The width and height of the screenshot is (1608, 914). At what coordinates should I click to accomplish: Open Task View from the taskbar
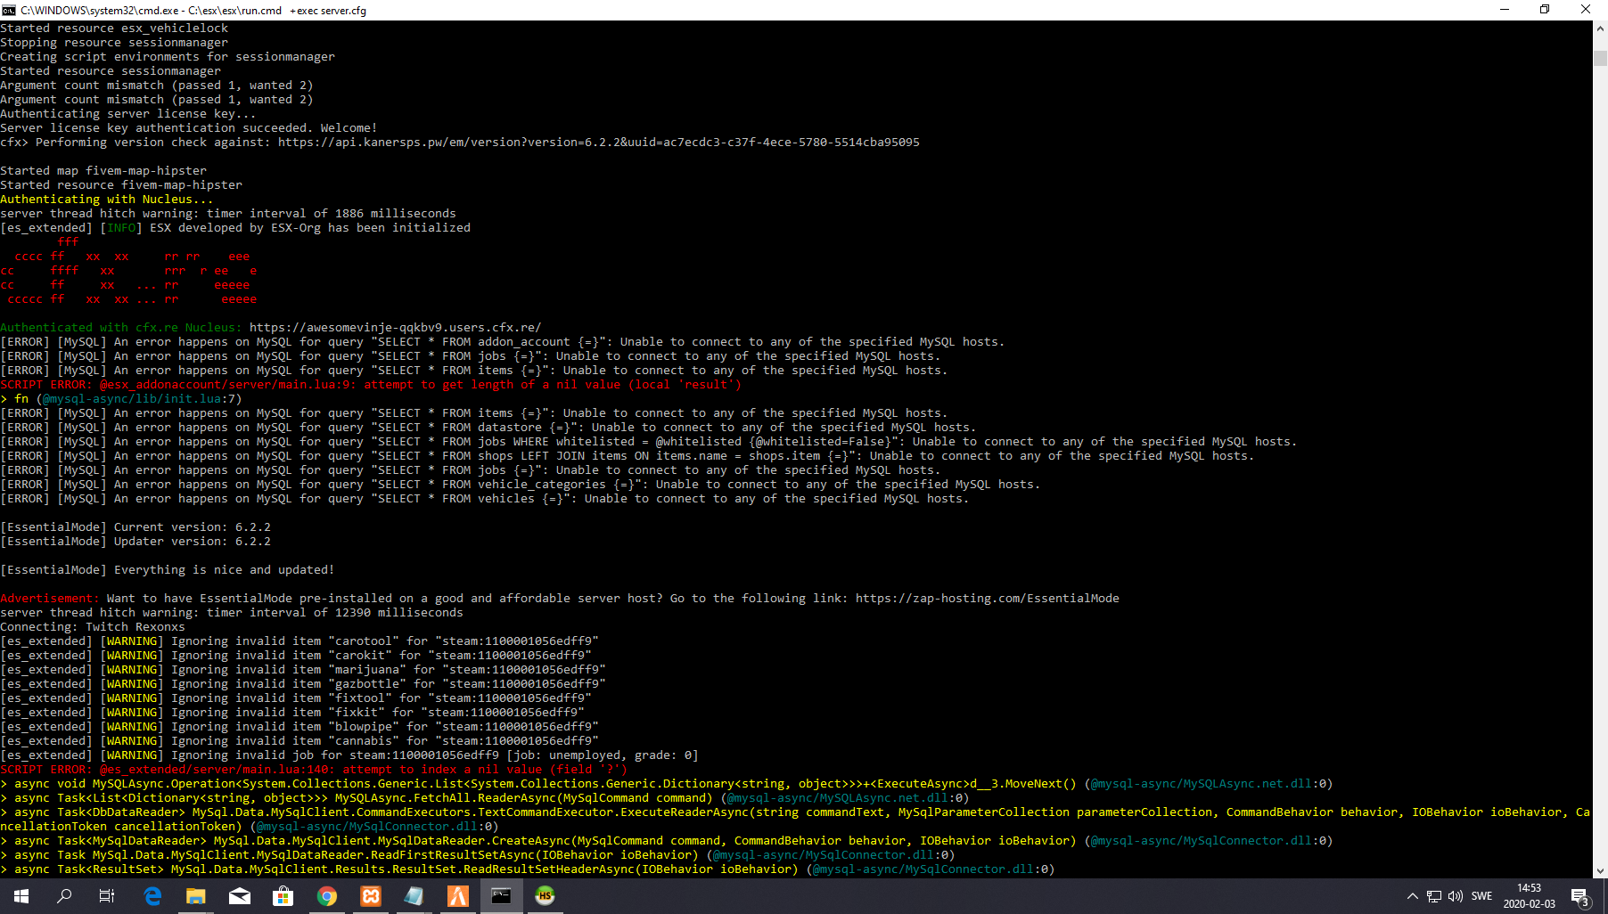tap(107, 896)
